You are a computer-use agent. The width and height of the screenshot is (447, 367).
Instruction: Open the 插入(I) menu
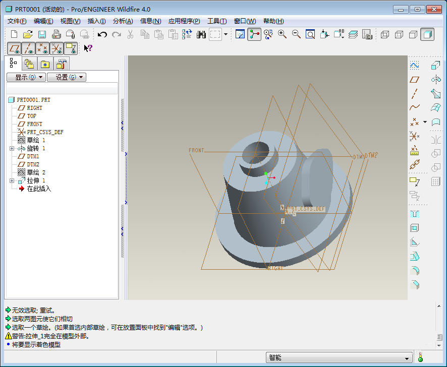tap(97, 21)
